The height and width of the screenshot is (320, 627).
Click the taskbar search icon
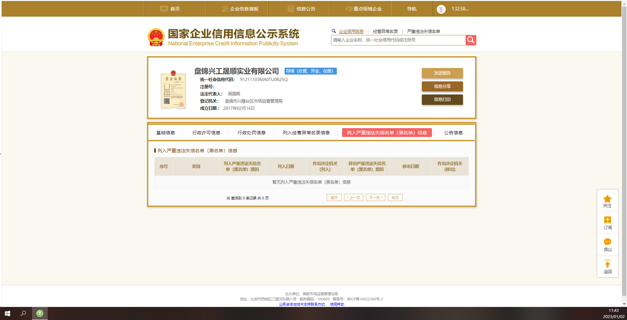point(23,313)
